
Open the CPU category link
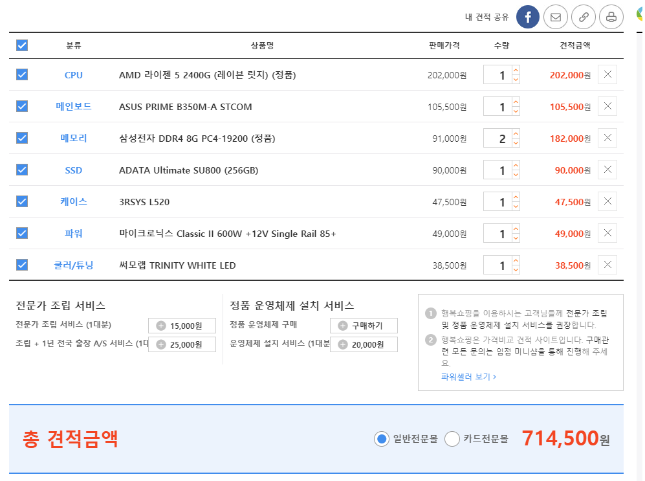[74, 75]
